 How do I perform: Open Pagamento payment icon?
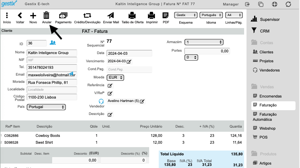(x=63, y=15)
